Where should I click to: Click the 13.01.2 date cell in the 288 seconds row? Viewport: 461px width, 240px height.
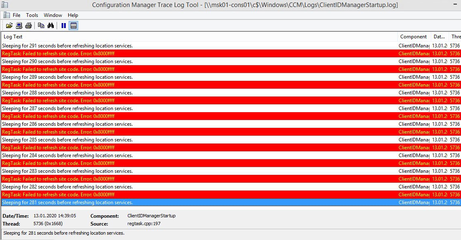point(440,93)
